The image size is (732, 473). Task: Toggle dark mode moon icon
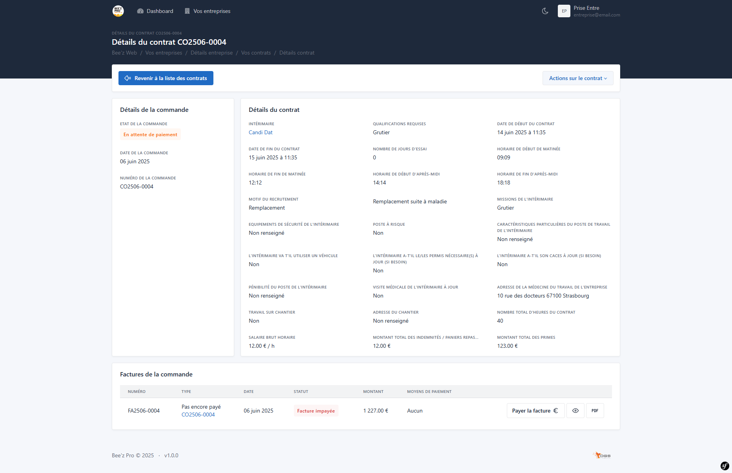(545, 11)
